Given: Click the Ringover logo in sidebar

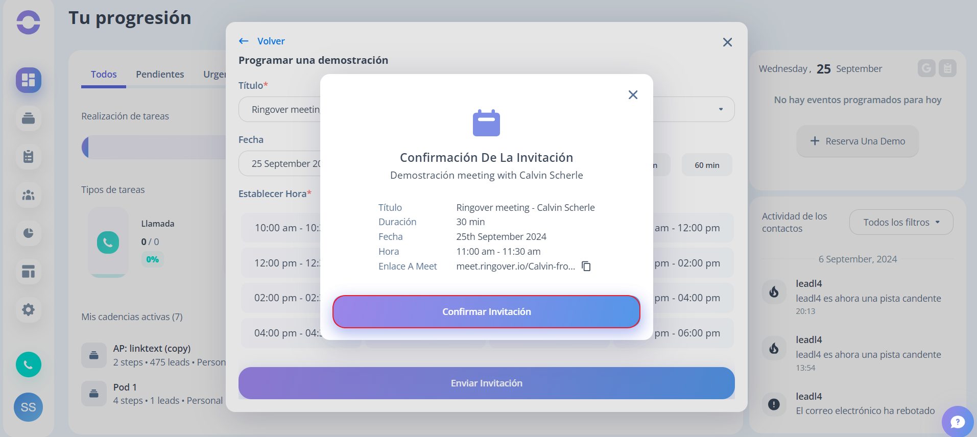Looking at the screenshot, I should click(x=28, y=22).
